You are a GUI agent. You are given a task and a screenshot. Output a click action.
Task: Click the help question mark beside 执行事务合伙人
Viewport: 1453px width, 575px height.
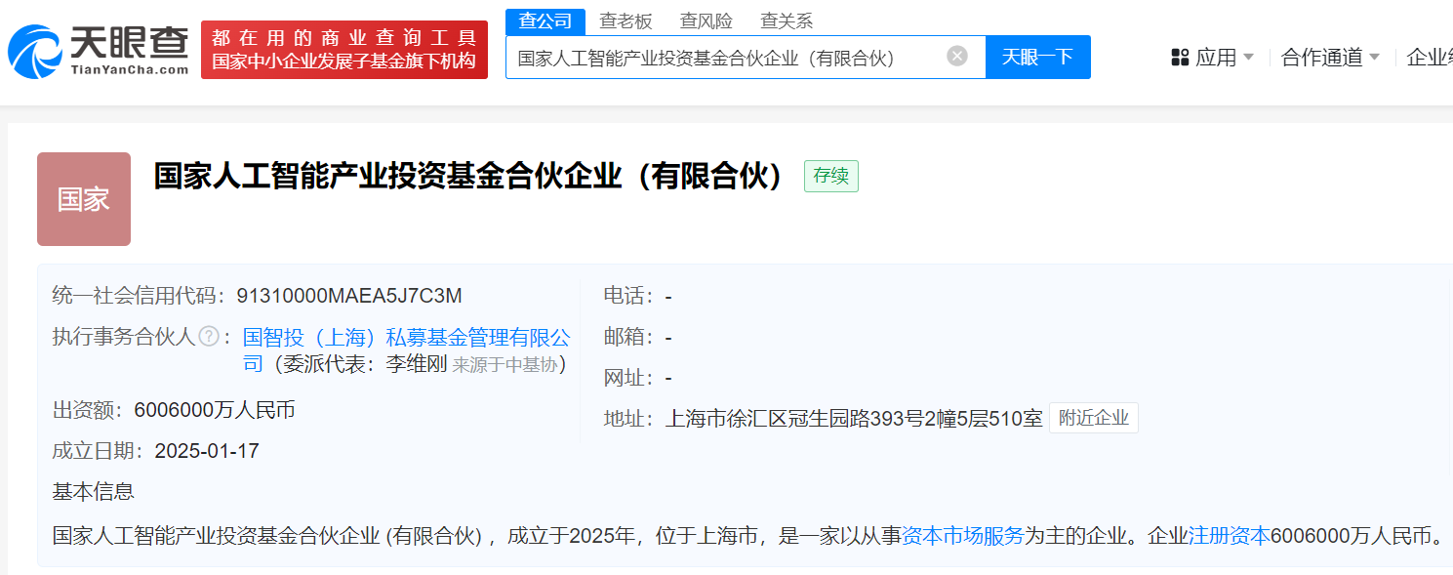tap(209, 337)
